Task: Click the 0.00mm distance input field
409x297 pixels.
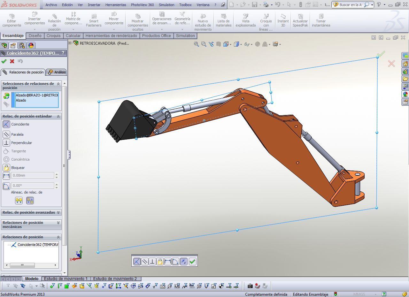Action: 33,175
